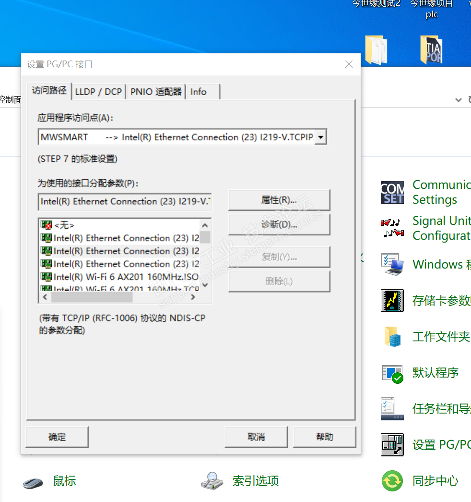Screen dimensions: 471x502
Task: Click the horizontal scroll right arrow in list
Action: (x=193, y=297)
